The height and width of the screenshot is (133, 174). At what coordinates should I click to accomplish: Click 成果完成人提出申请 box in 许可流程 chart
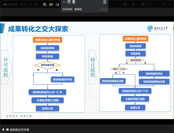48,40
